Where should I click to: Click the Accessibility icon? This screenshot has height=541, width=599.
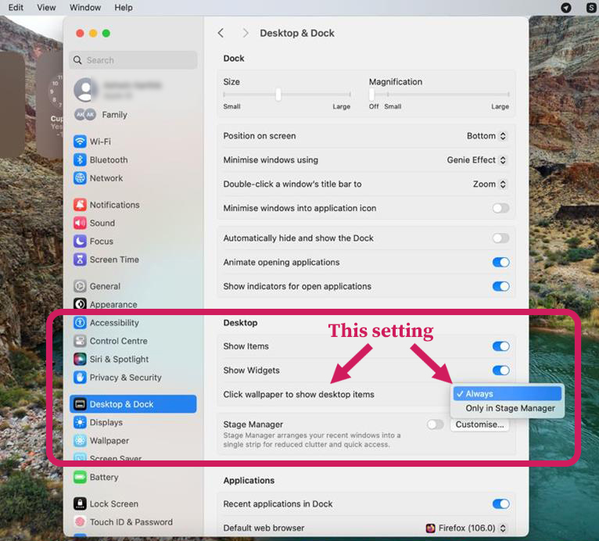click(x=80, y=323)
